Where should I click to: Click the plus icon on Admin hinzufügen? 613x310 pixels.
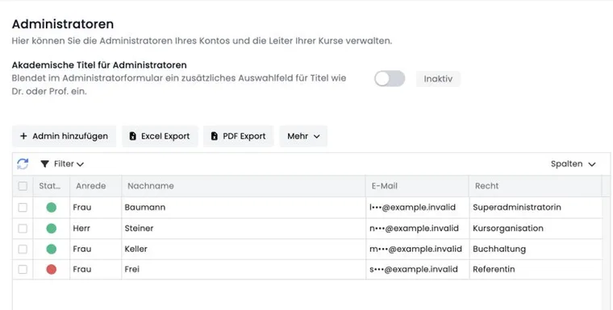coord(23,136)
